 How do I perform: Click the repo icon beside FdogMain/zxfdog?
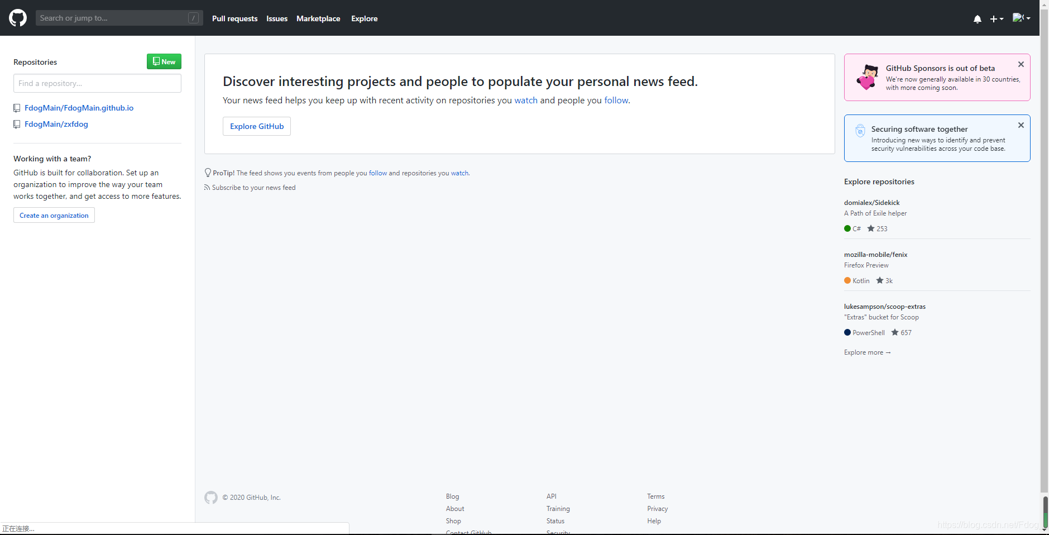(x=17, y=125)
